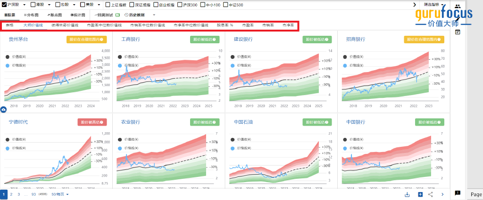Screen dimensions: 483x200
Task: Tick the 创业板指 checkbox
Action: (x=156, y=5)
